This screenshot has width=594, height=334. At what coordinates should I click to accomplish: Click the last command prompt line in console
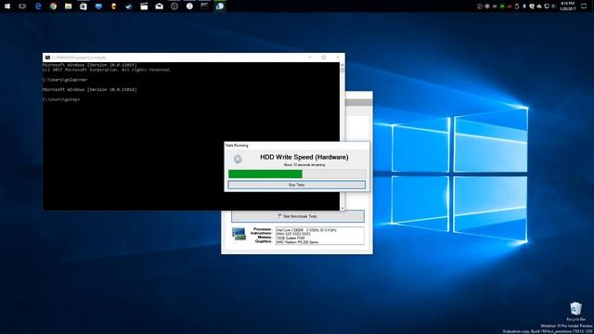point(61,99)
